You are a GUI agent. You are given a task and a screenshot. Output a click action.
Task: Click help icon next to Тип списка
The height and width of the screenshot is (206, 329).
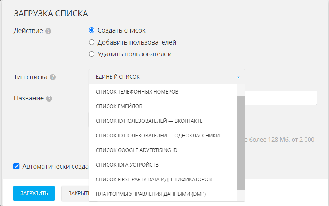pyautogui.click(x=53, y=77)
